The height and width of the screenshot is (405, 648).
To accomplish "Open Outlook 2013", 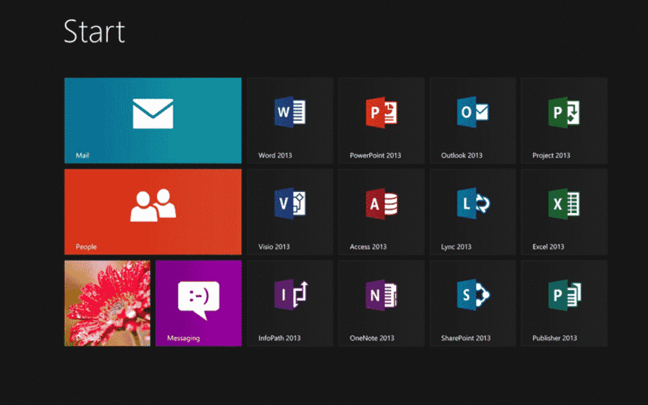I will 473,121.
